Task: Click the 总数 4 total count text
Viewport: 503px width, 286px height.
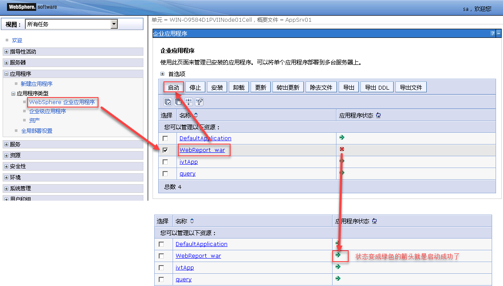Action: (173, 187)
